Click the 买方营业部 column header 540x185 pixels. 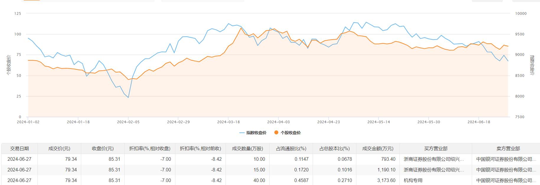(436, 148)
